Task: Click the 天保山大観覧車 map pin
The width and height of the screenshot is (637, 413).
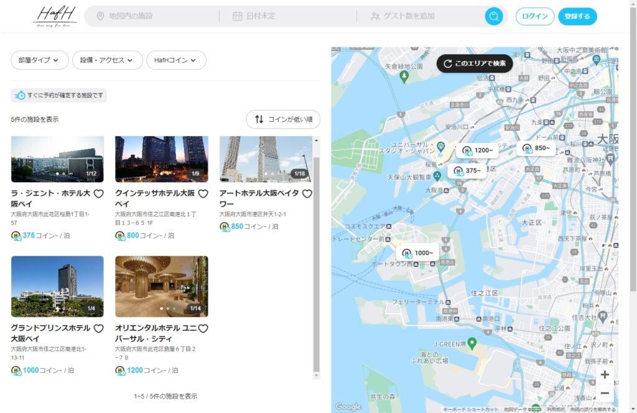Action: [x=437, y=176]
